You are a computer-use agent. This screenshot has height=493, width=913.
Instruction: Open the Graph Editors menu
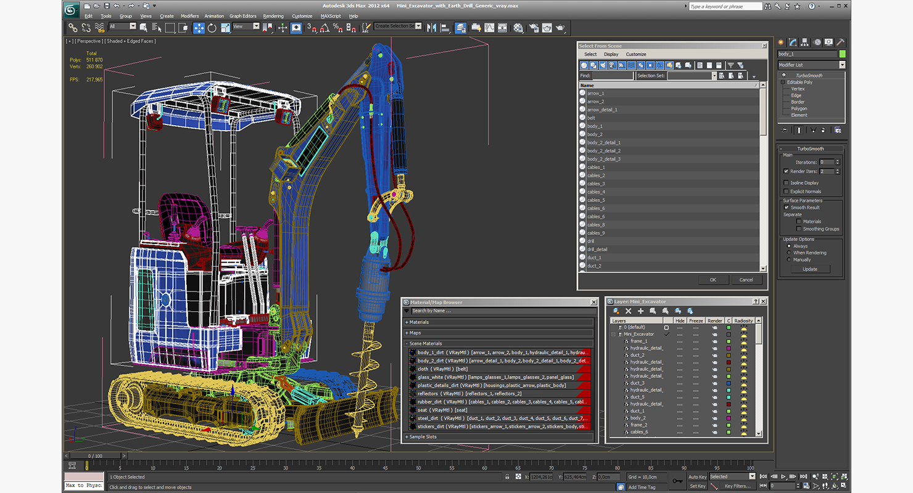(x=242, y=16)
